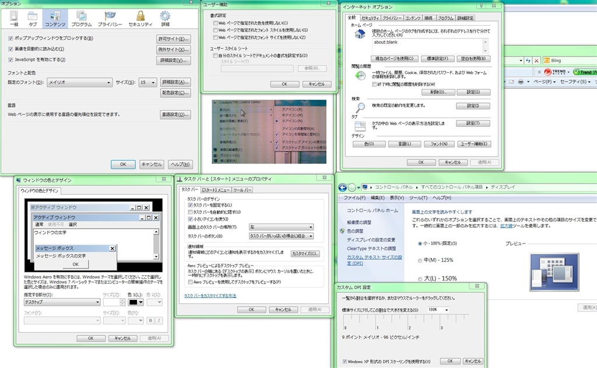Screen dimensions: 597x368
Task: Switch to セキュリティ tab in Internet Options
Action: click(369, 19)
